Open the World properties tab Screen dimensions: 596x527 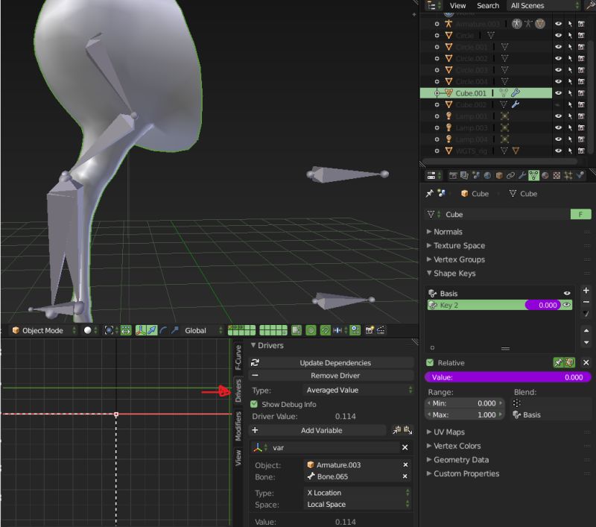(x=486, y=174)
